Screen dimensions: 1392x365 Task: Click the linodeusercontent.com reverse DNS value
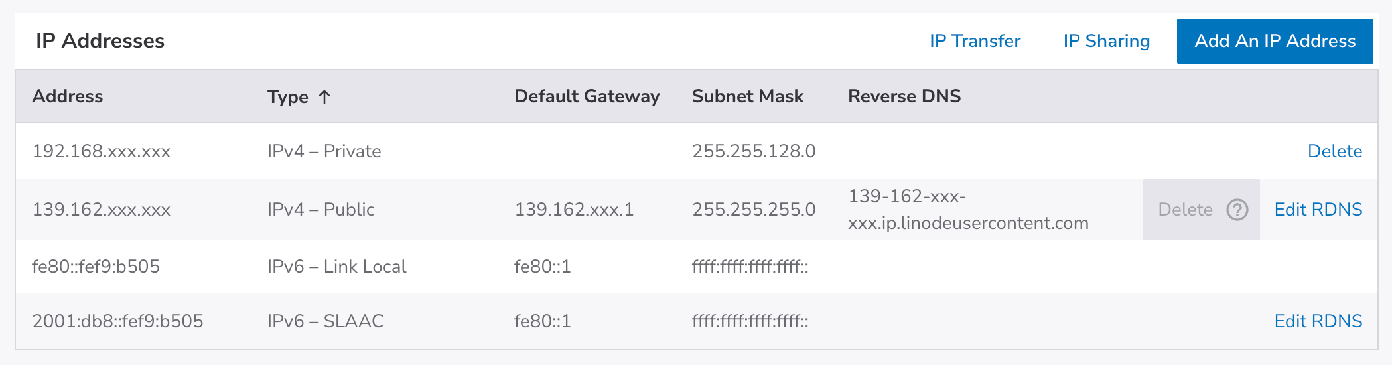click(x=968, y=210)
